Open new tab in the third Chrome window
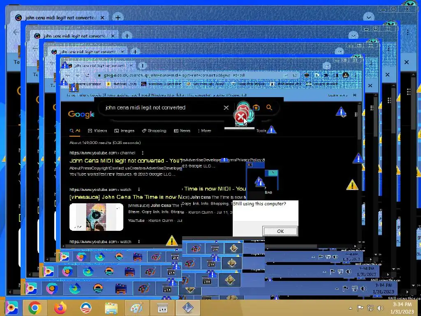The image size is (421, 316). (135, 51)
